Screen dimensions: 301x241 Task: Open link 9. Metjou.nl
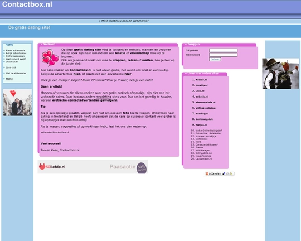point(201,125)
